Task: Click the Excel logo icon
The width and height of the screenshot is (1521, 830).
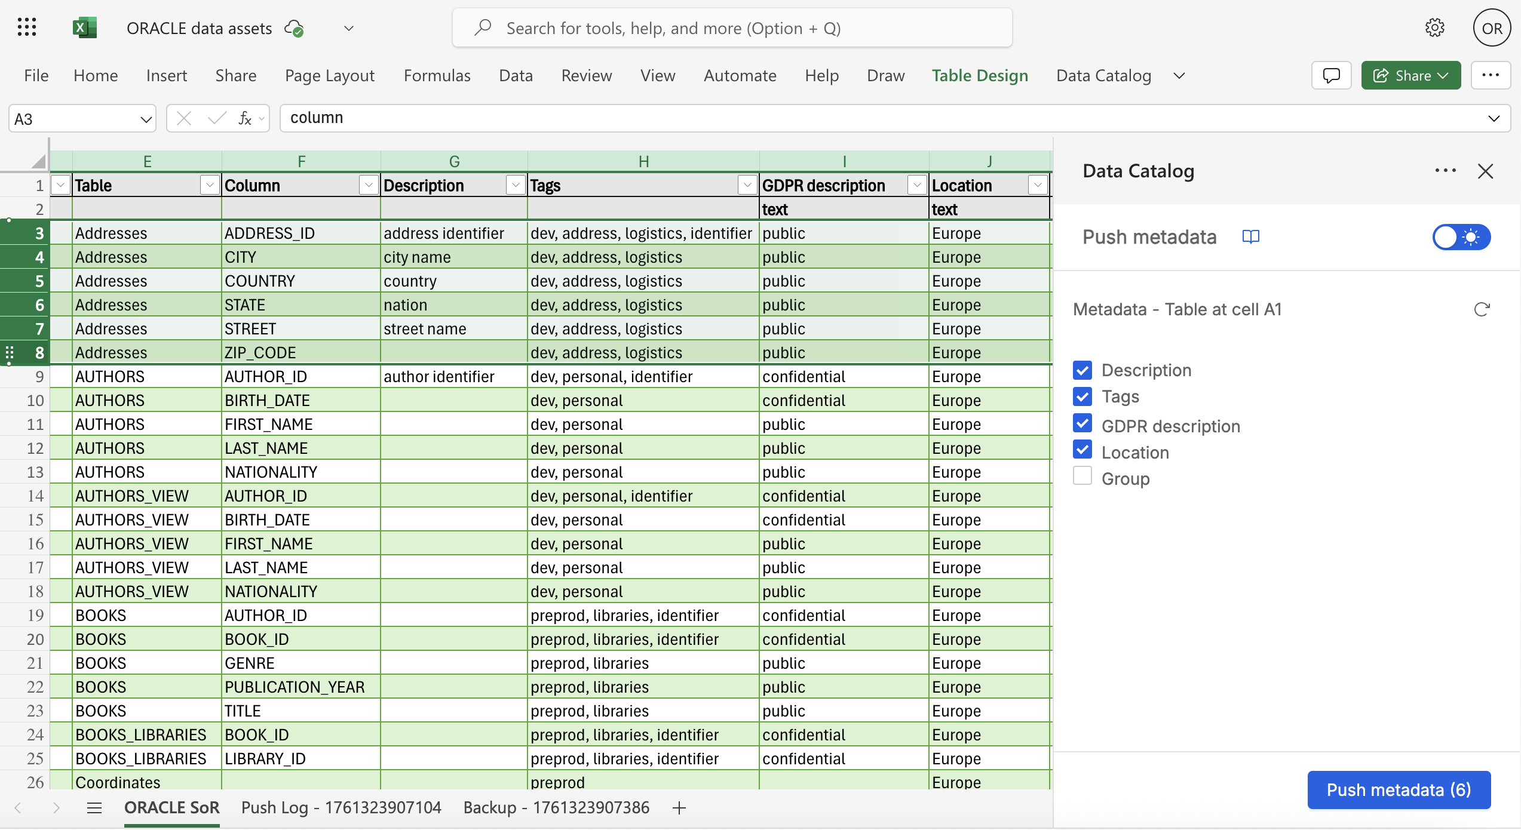Action: pos(84,28)
